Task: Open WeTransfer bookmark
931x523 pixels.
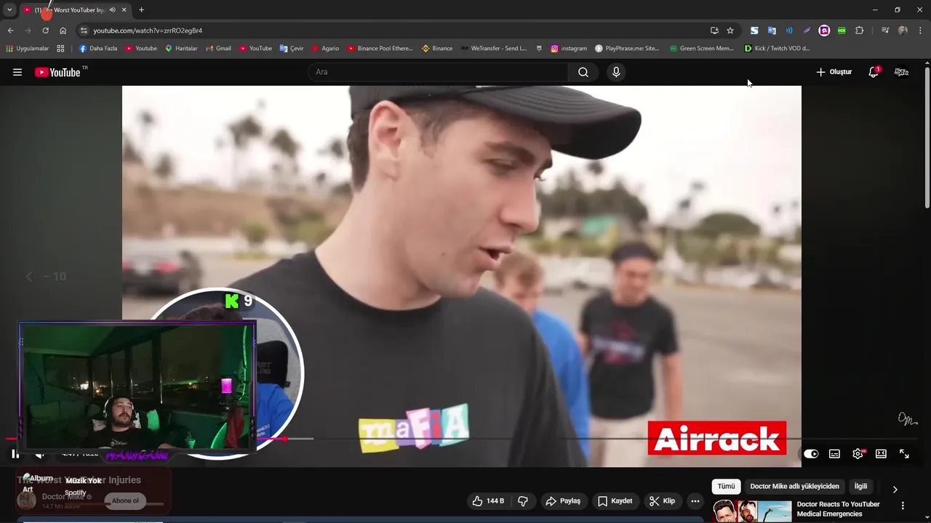Action: pyautogui.click(x=494, y=49)
